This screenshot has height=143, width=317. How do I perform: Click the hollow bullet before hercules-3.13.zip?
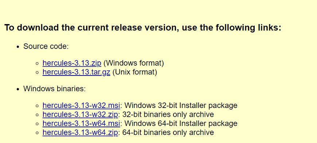[37, 64]
